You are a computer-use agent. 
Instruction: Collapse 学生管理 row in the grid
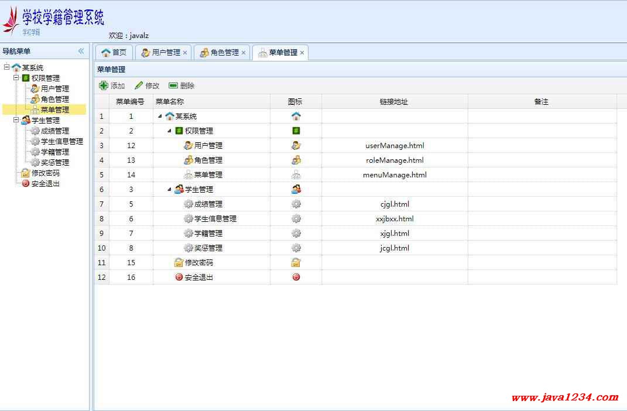(169, 190)
